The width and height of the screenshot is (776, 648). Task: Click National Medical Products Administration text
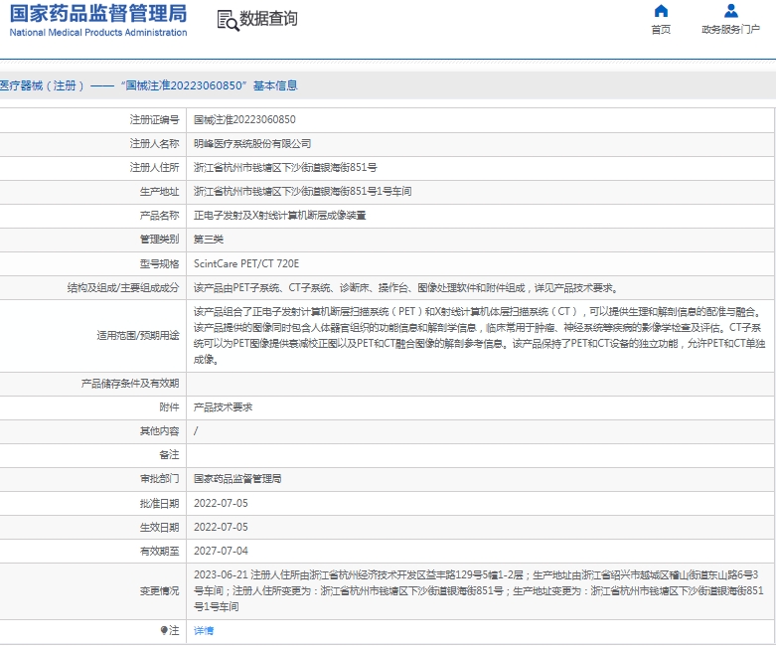[98, 33]
